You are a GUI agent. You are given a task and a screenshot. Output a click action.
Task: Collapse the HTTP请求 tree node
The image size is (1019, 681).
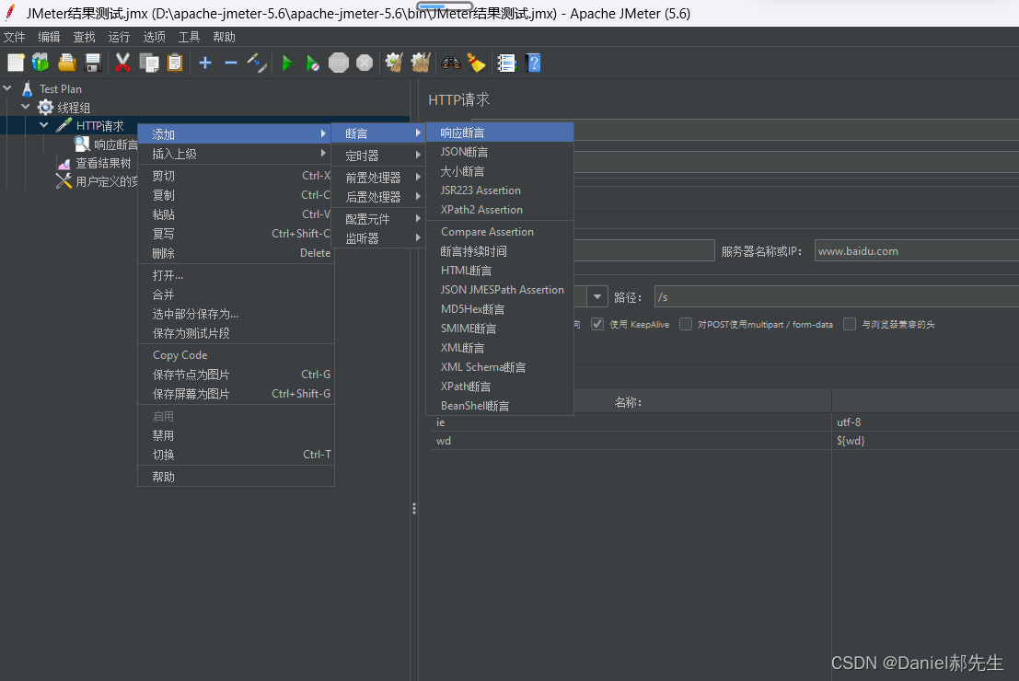(44, 125)
